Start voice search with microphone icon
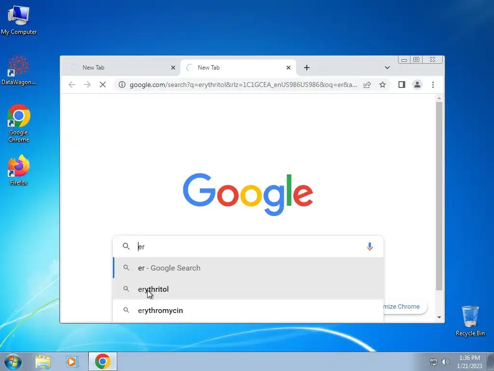 coord(370,246)
